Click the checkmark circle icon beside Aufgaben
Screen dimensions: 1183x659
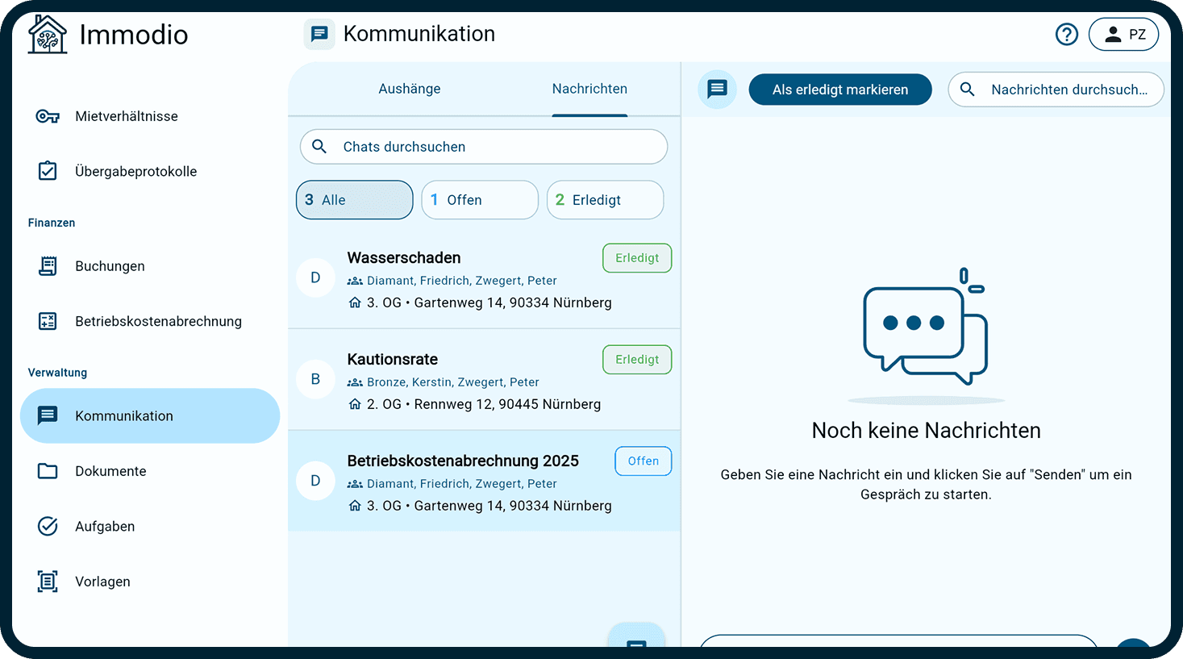48,526
